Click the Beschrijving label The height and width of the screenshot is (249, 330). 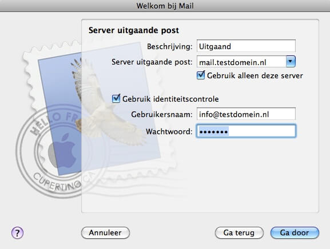pos(170,46)
